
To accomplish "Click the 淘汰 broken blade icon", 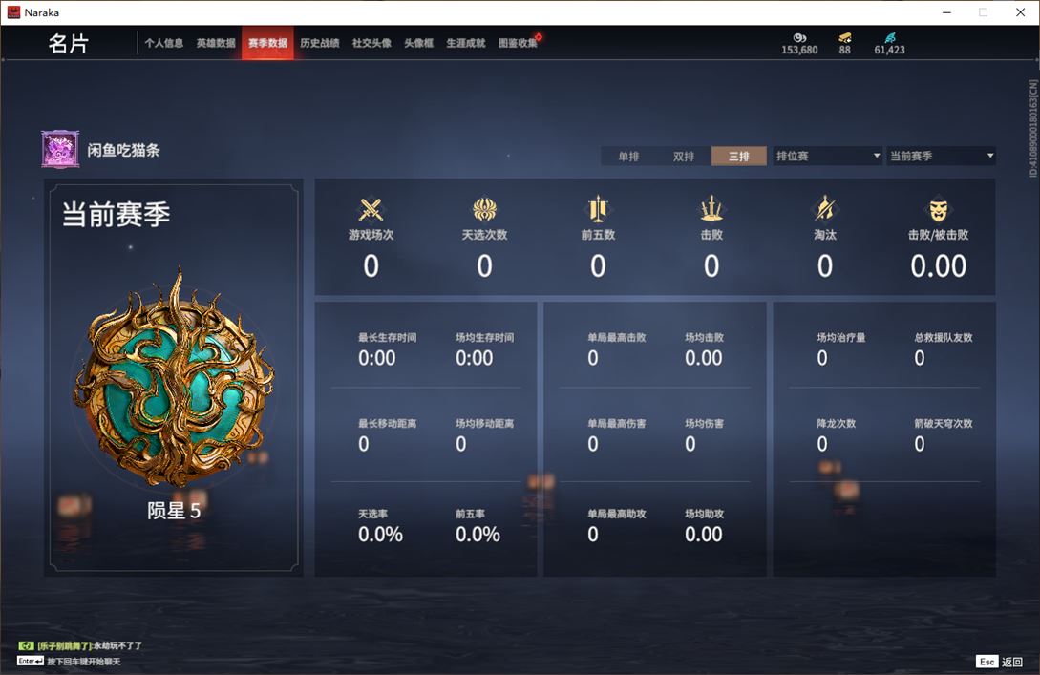I will click(x=824, y=209).
